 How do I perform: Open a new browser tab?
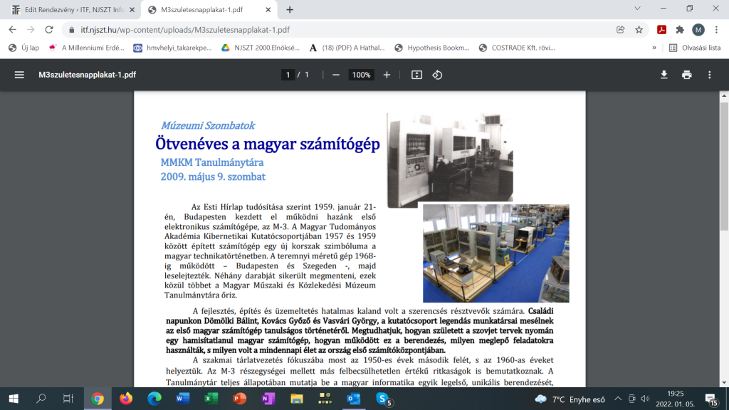[290, 10]
